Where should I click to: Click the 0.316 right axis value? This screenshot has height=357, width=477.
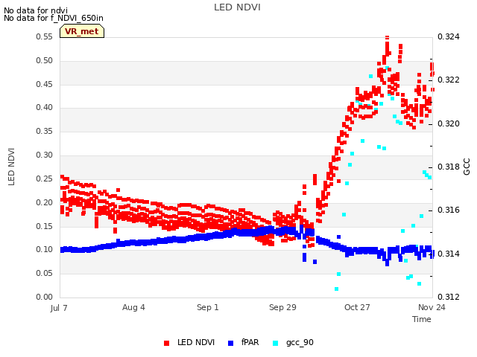click(449, 210)
